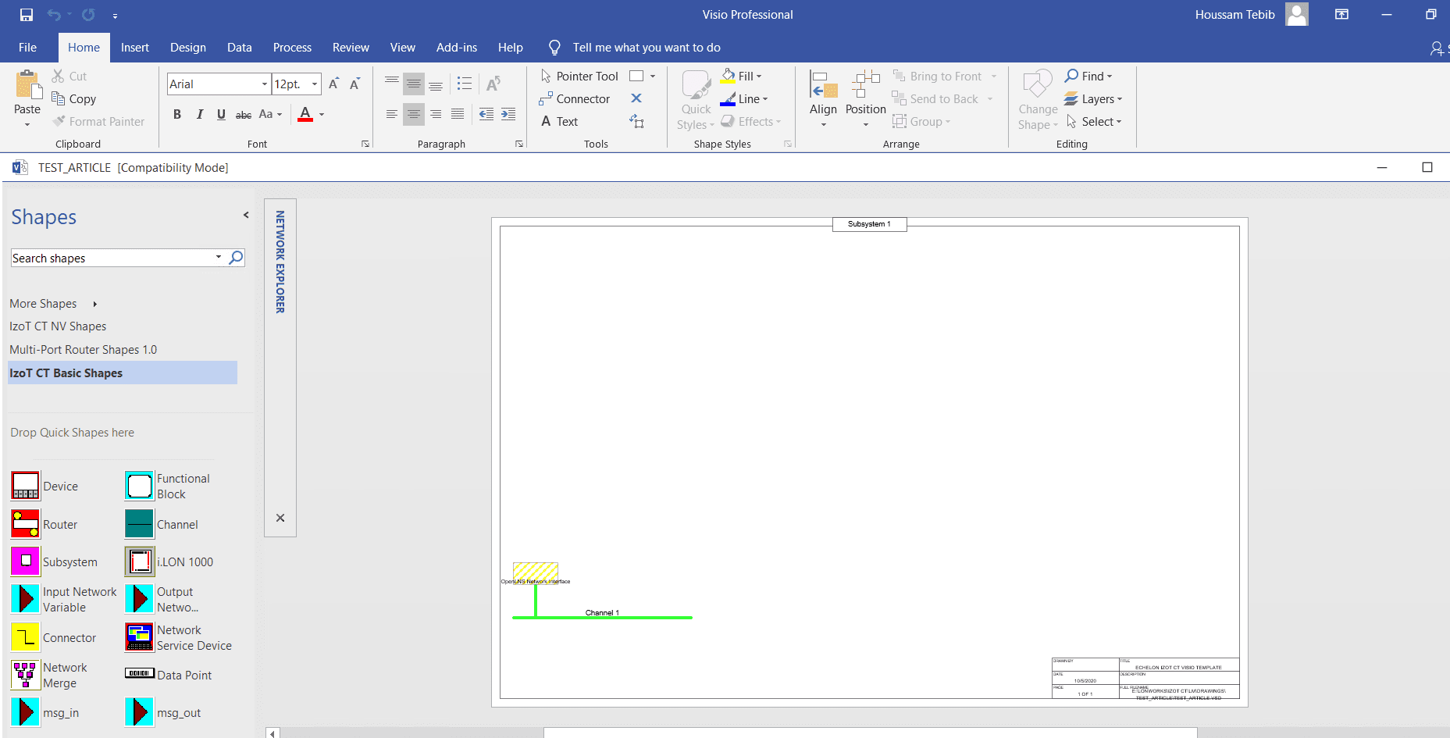Image resolution: width=1450 pixels, height=738 pixels.
Task: Select the Pointer Tool
Action: click(x=579, y=76)
